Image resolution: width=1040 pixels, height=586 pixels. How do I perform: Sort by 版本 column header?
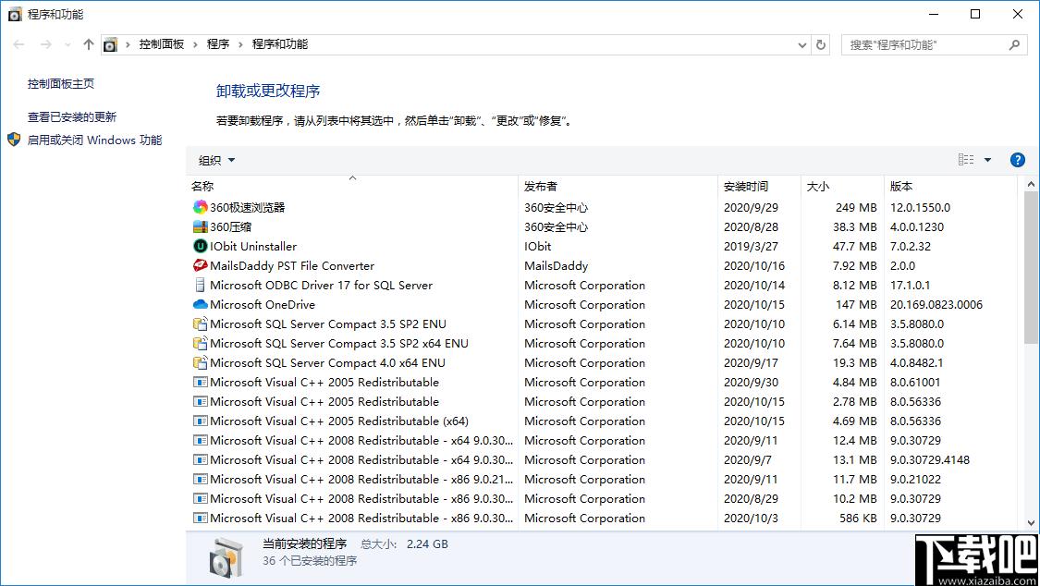(x=950, y=187)
